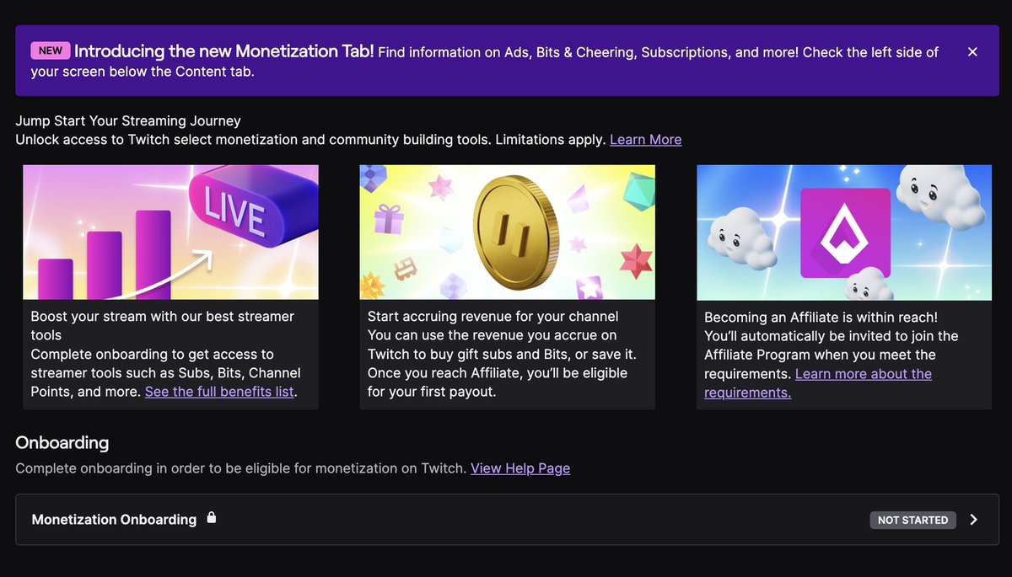1012x577 pixels.
Task: Click the Onboarding section heading
Action: (x=62, y=443)
